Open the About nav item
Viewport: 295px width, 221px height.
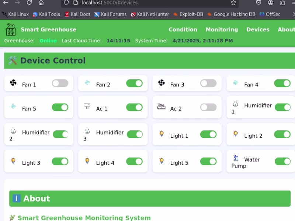tap(287, 29)
